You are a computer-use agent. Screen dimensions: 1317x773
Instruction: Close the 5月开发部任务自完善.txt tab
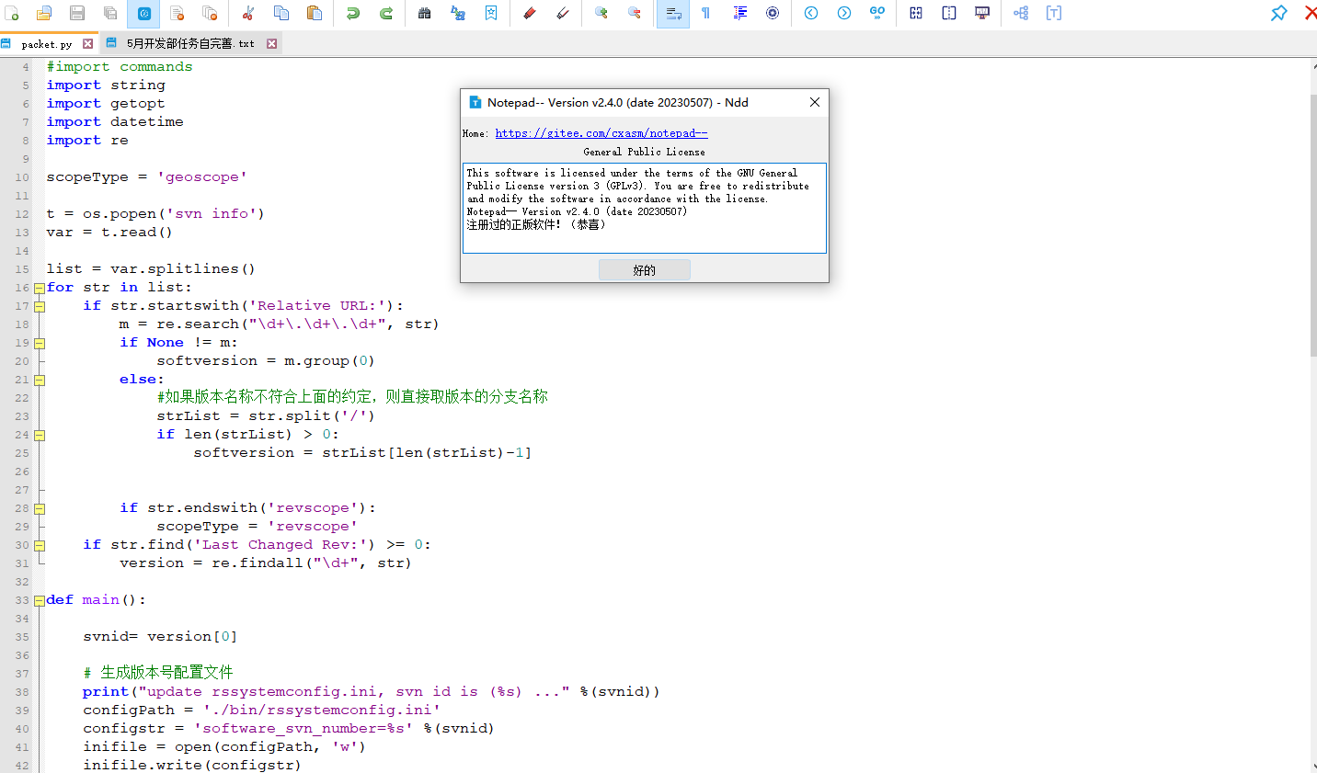click(x=271, y=43)
